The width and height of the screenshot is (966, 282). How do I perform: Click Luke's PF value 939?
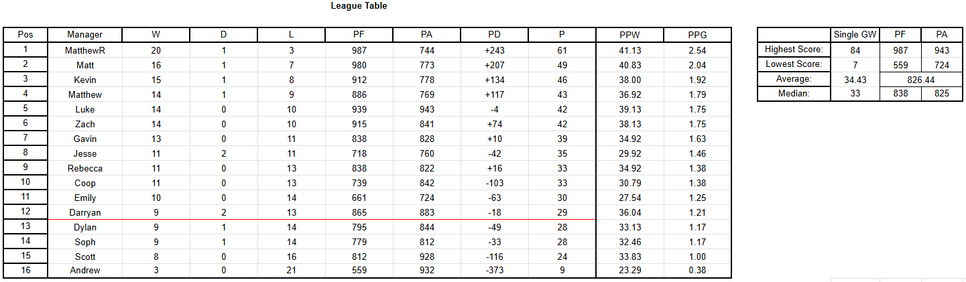(x=359, y=109)
